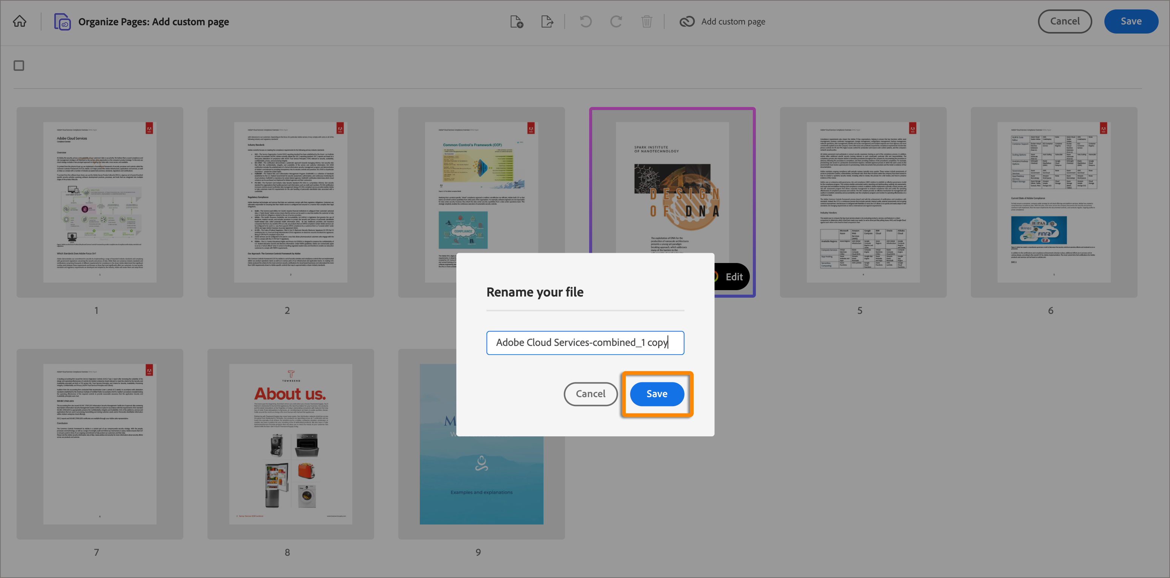The height and width of the screenshot is (578, 1170).
Task: Select page 1 thumbnail
Action: (100, 202)
